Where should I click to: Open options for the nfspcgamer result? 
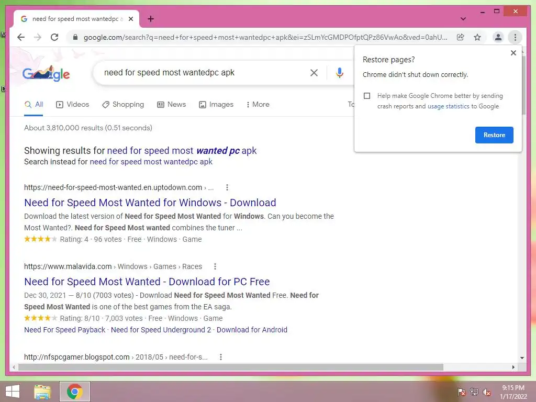pyautogui.click(x=221, y=357)
